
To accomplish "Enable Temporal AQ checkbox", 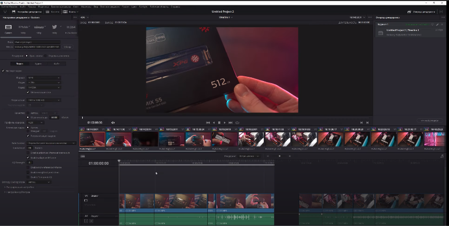I will tap(28, 177).
